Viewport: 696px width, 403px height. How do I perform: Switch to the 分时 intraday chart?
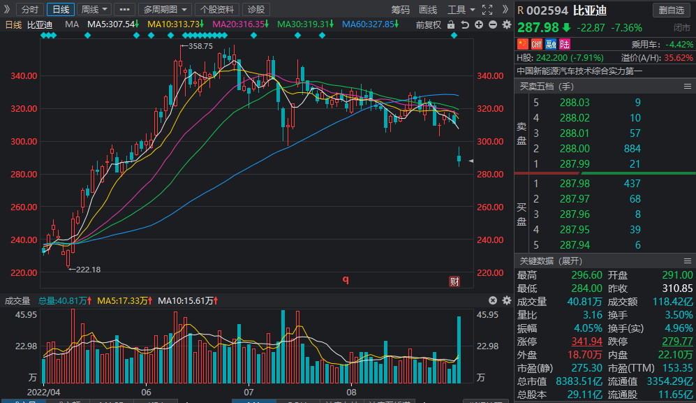point(30,9)
